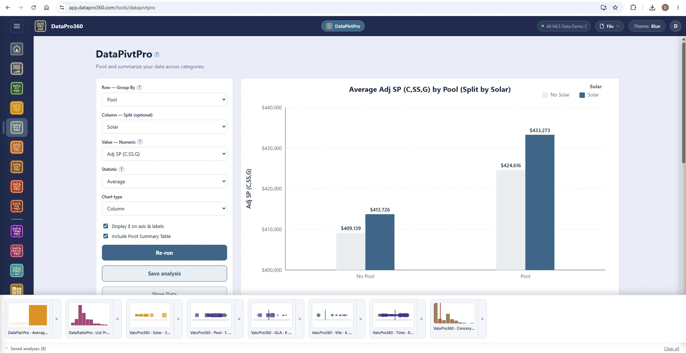Uncheck Include Pivot Summary Table
Viewport: 686px width, 353px height.
[106, 236]
